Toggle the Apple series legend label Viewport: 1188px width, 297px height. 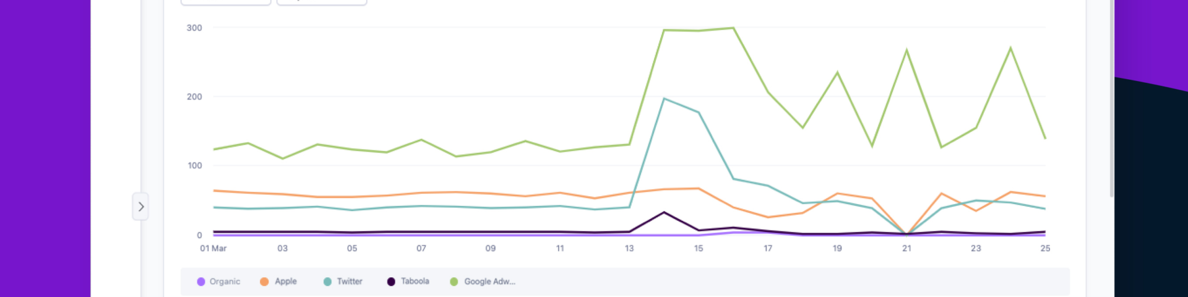tap(286, 282)
